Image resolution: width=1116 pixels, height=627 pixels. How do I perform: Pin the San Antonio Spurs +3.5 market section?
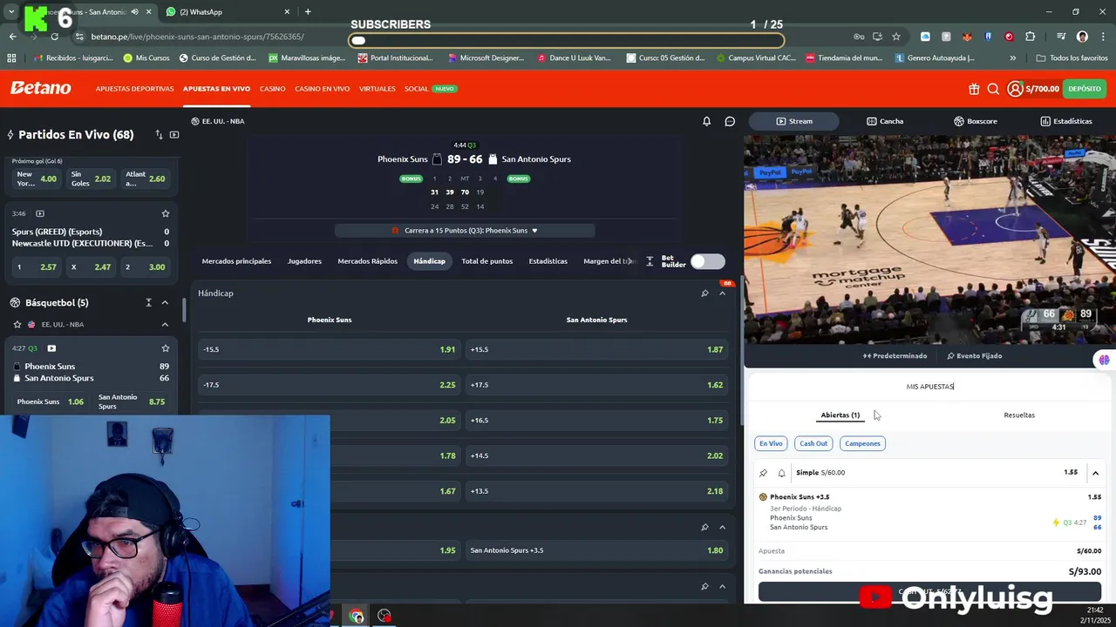pyautogui.click(x=704, y=527)
